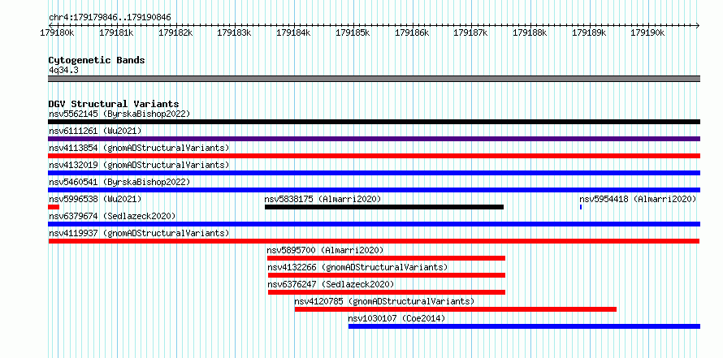The height and width of the screenshot is (358, 723).
Task: Click ruler tick label 179188k
Action: pos(530,32)
